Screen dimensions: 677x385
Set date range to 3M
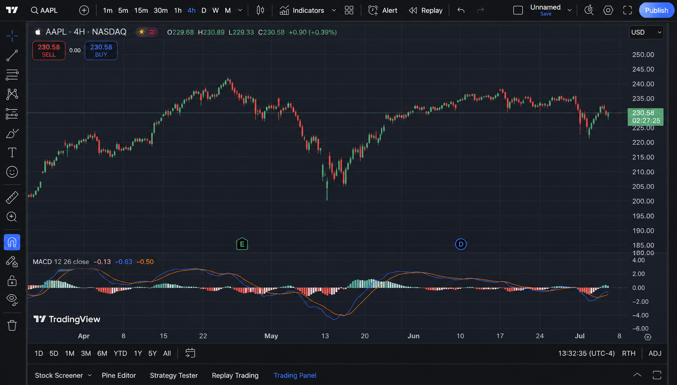click(86, 353)
